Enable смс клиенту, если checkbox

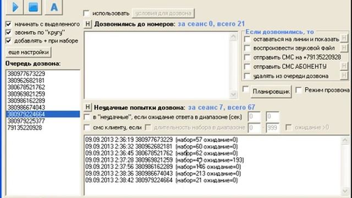click(x=87, y=128)
